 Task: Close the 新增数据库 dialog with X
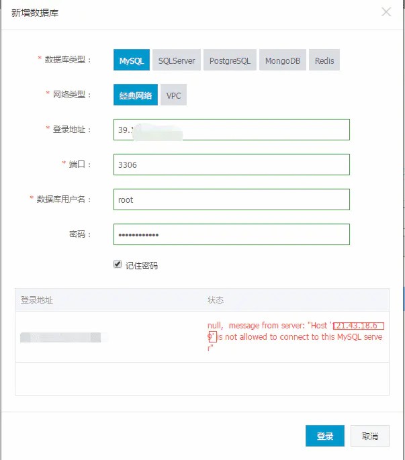(x=386, y=12)
